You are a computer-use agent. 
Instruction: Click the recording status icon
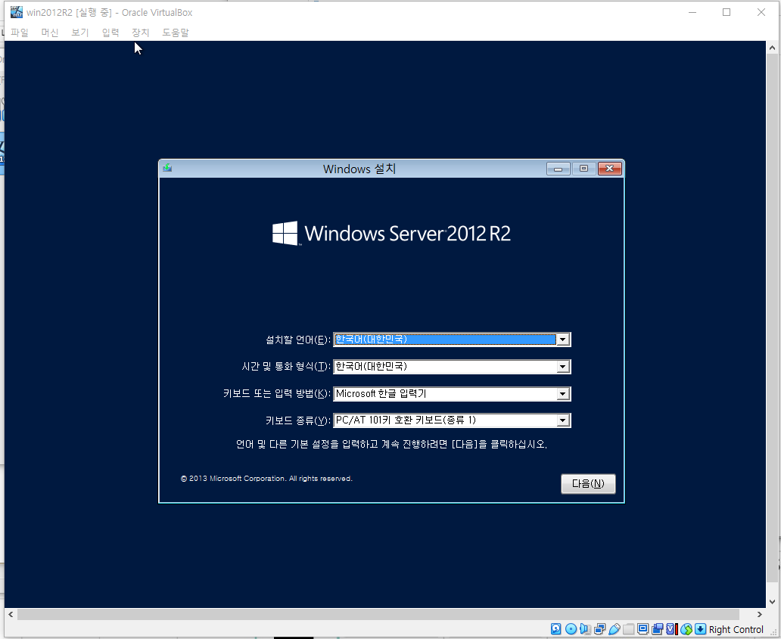coord(658,629)
